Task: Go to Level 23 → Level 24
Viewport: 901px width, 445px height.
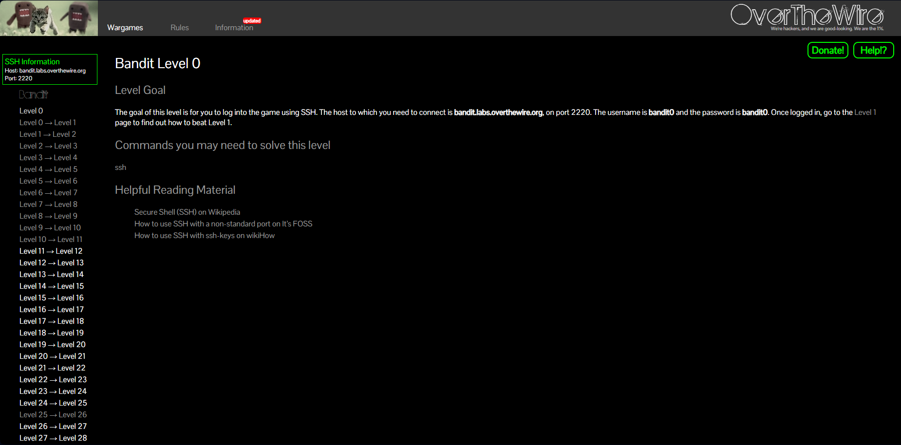Action: coord(53,391)
